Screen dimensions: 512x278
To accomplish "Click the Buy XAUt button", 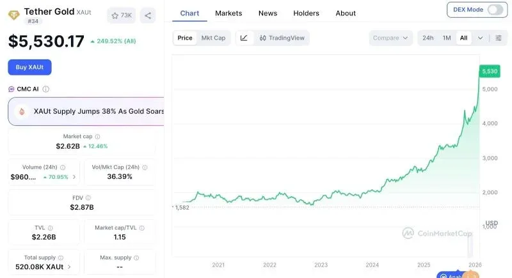I will (29, 67).
